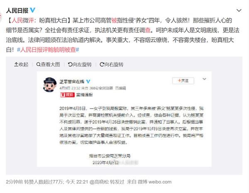
Task: Open the 芝罘警官在线 account name
Action: tap(72, 82)
